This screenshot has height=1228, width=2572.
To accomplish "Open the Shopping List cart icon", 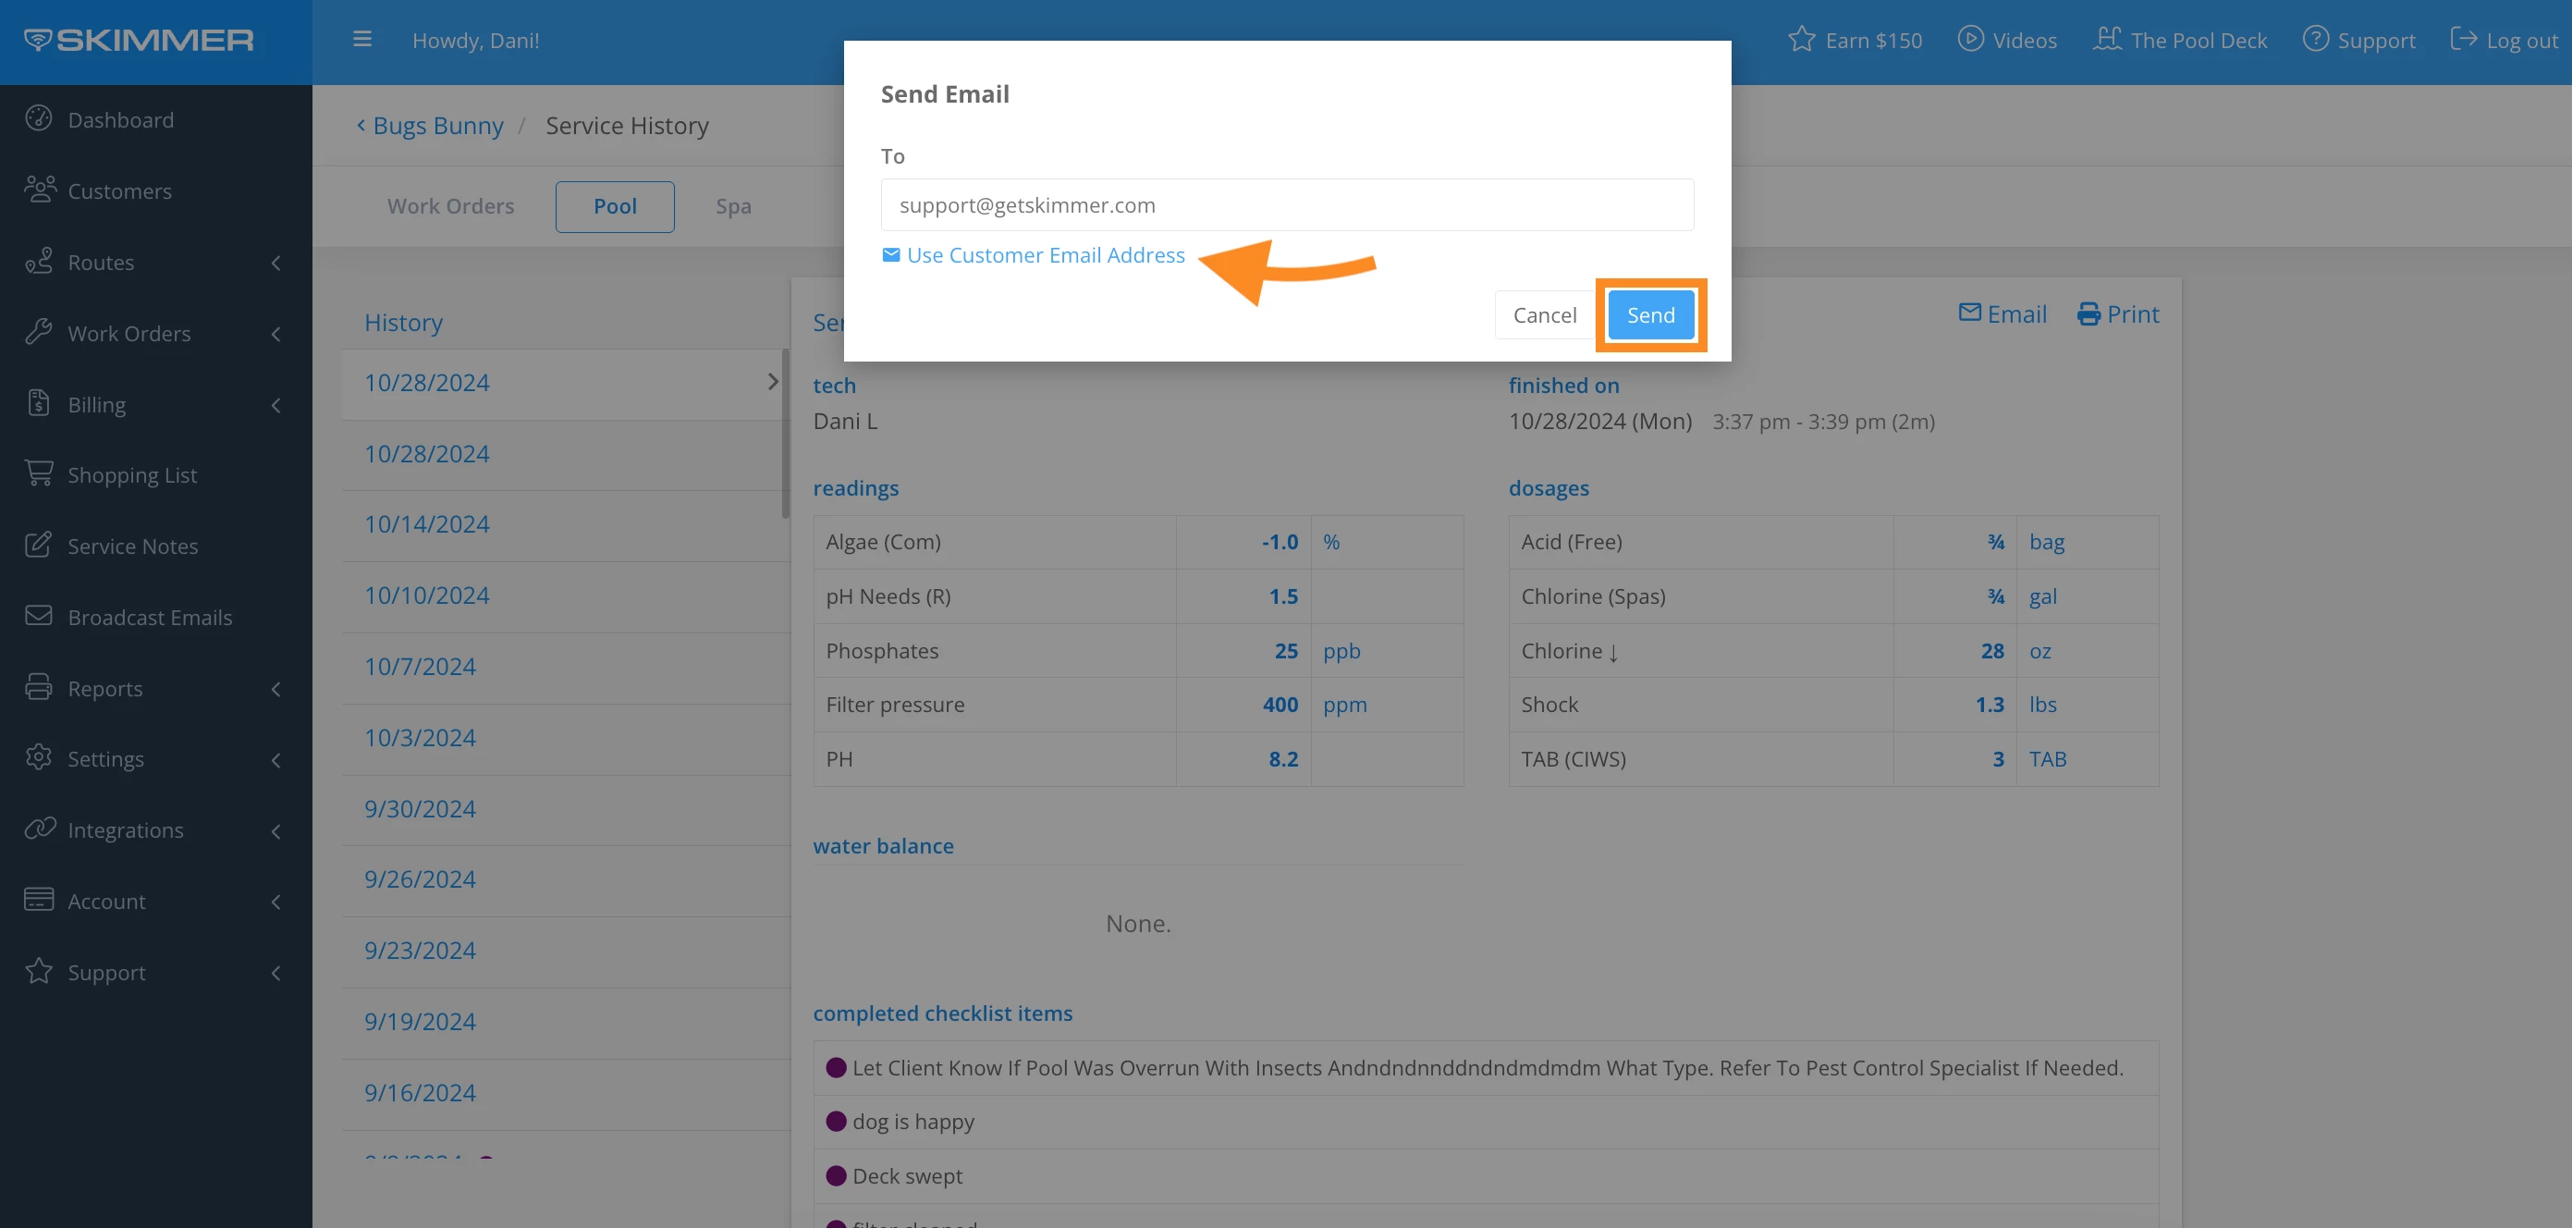I will pyautogui.click(x=39, y=473).
